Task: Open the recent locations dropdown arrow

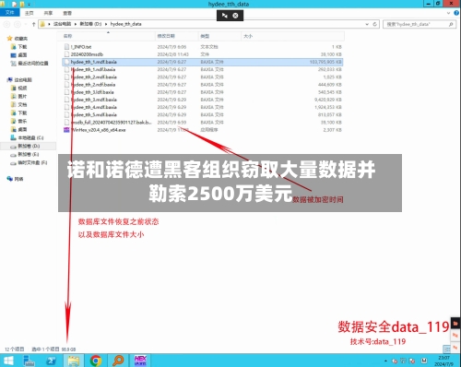Action: (26, 24)
